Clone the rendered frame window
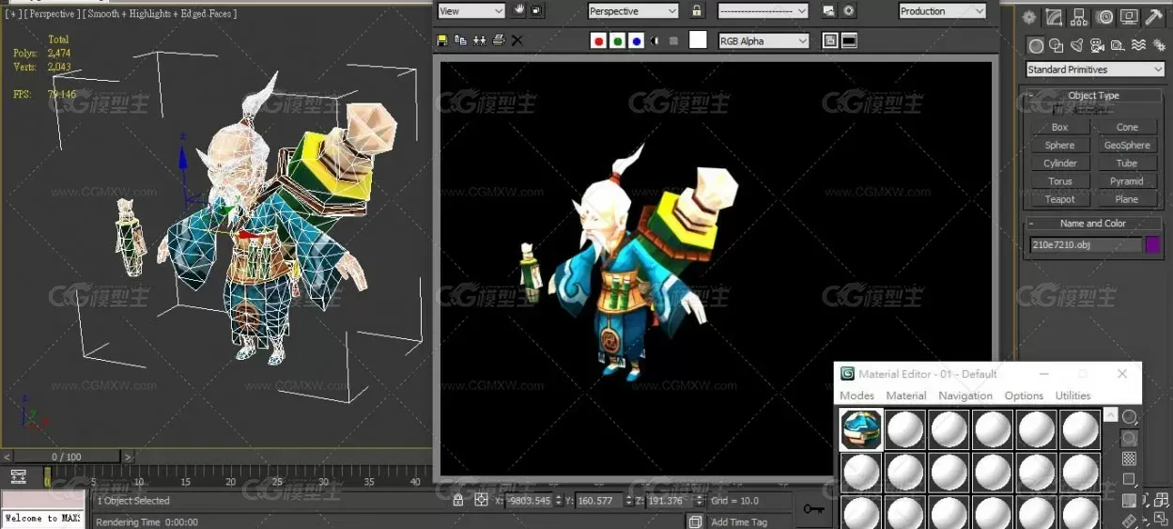Image resolution: width=1173 pixels, height=529 pixels. point(479,40)
